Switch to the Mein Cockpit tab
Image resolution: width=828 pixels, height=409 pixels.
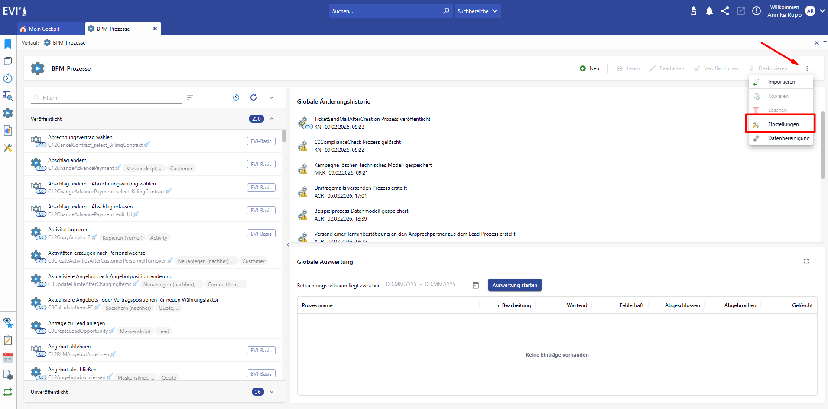(x=44, y=29)
